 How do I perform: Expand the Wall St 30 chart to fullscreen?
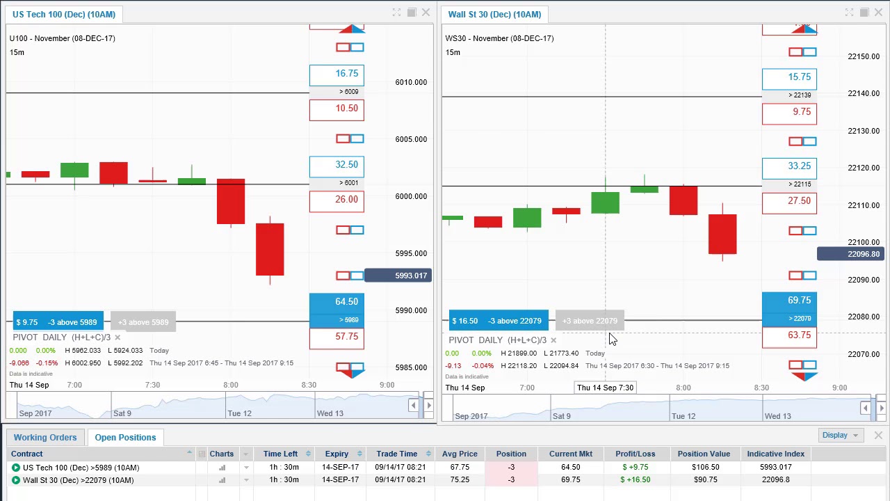(849, 13)
